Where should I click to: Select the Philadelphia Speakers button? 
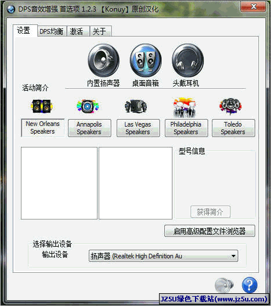[x=186, y=128]
